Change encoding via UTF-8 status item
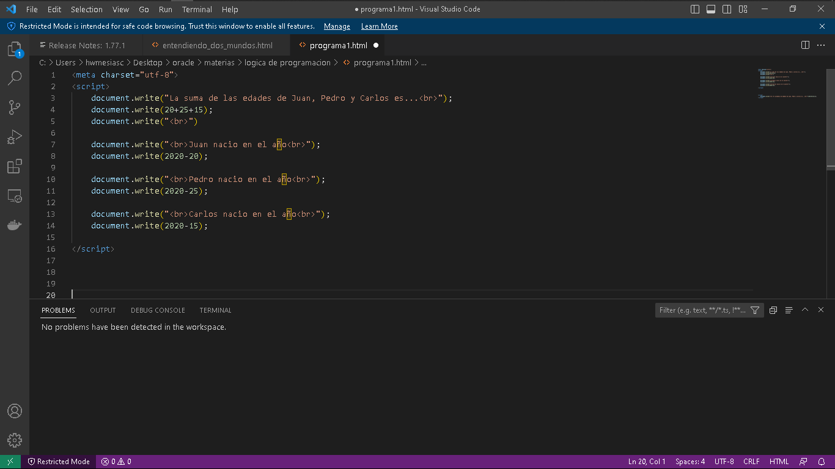The width and height of the screenshot is (835, 469). coord(724,462)
